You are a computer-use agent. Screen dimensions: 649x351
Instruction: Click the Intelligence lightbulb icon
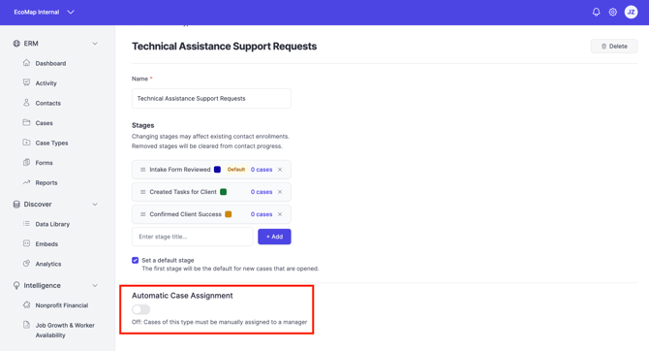coord(16,285)
